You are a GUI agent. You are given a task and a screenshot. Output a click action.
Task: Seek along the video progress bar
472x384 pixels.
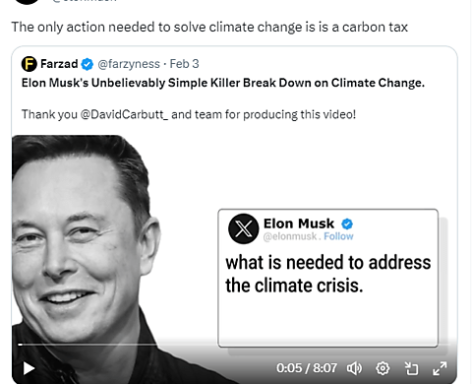tap(233, 345)
